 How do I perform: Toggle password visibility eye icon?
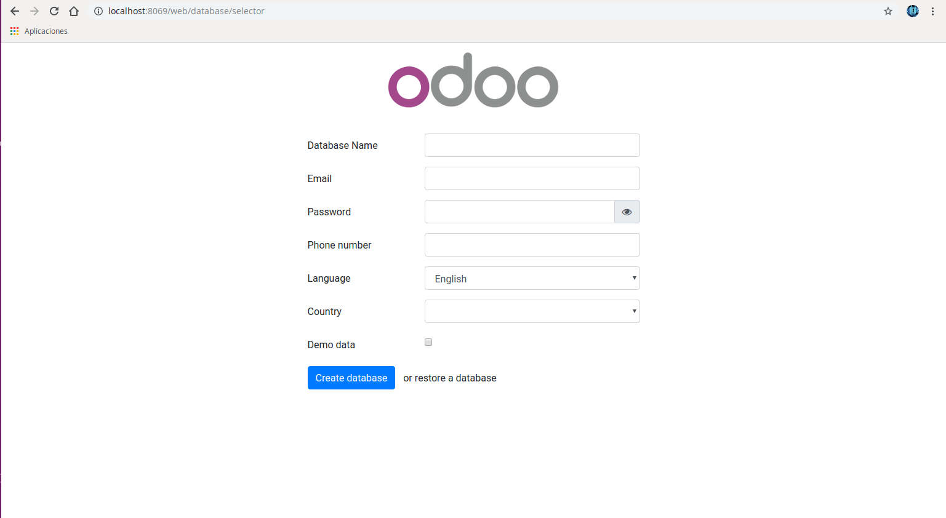(627, 212)
